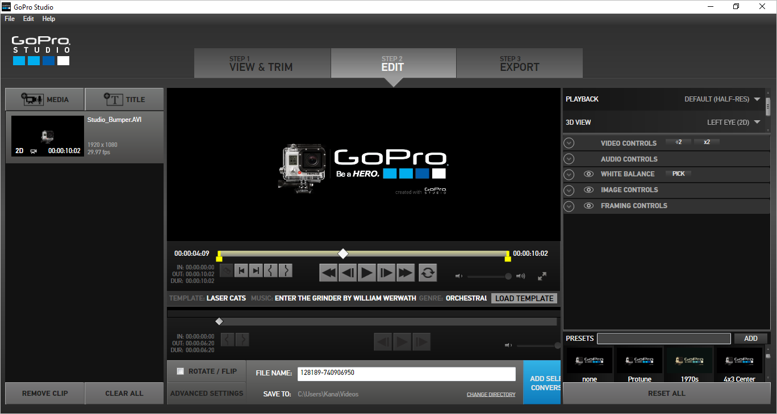Open Advanced Settings
777x414 pixels.
(207, 394)
